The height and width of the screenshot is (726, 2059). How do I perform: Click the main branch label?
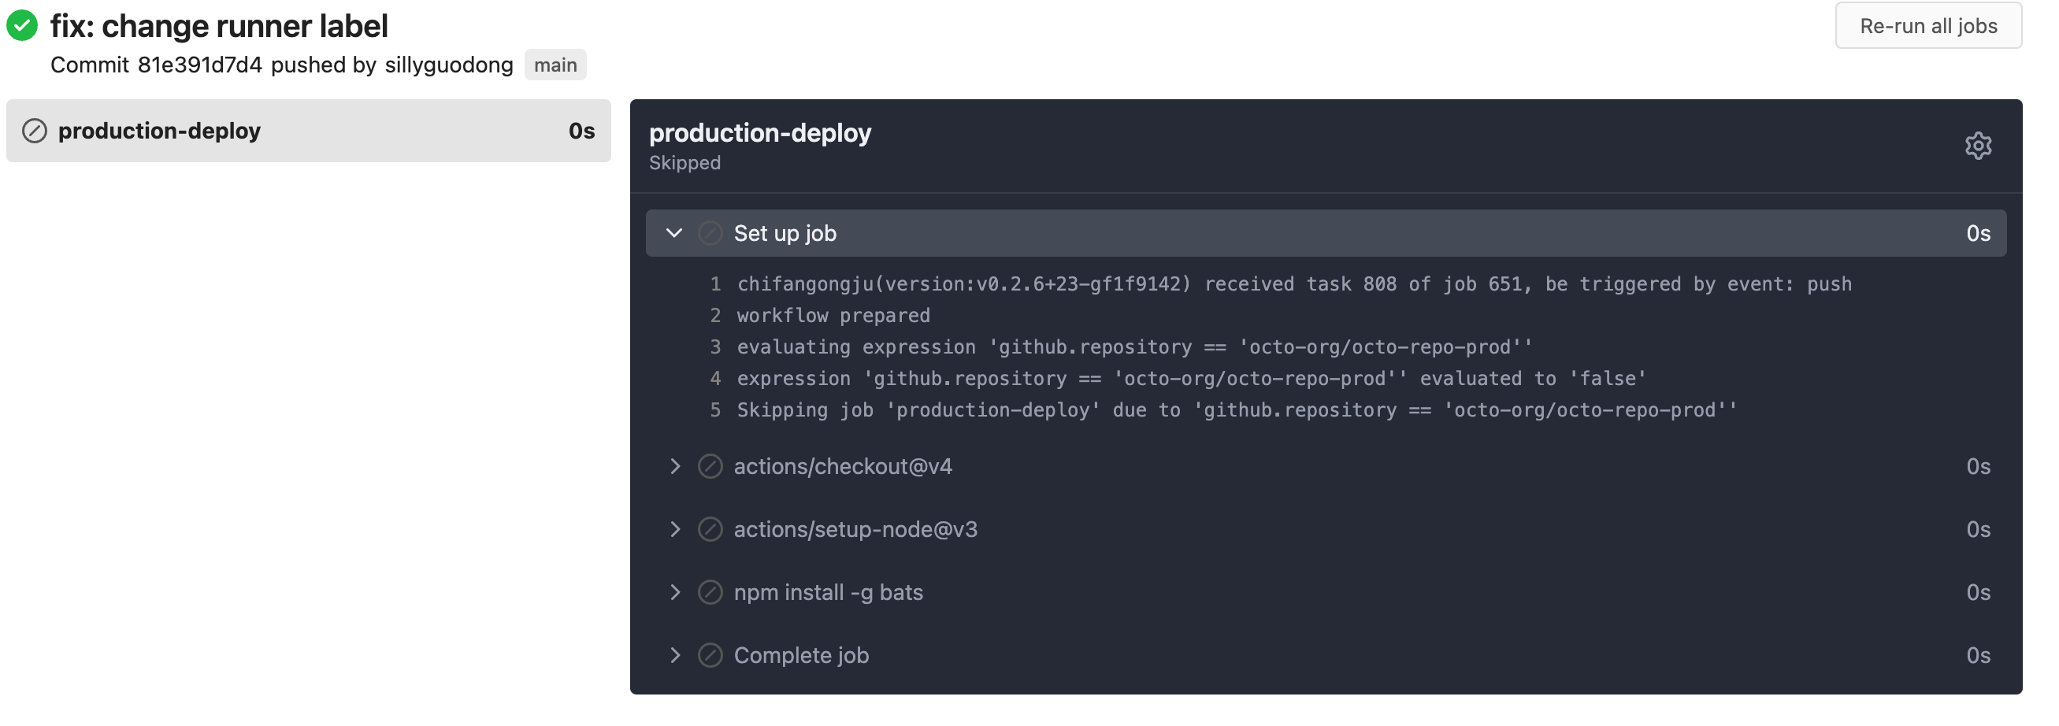coord(555,65)
